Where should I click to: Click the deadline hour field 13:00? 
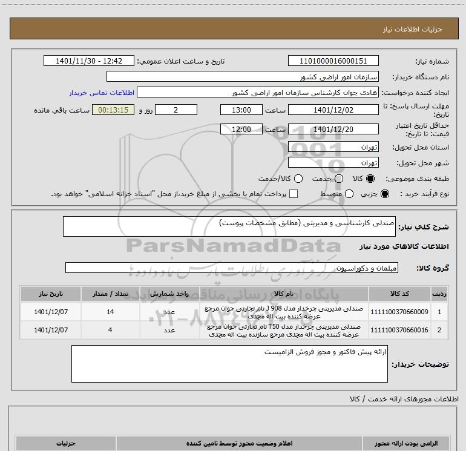(x=241, y=110)
